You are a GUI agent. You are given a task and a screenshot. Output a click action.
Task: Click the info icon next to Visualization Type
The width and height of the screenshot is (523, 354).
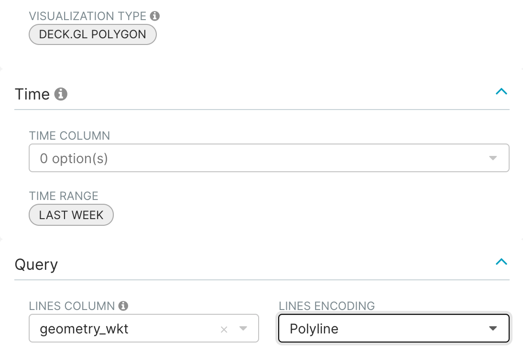(x=155, y=16)
